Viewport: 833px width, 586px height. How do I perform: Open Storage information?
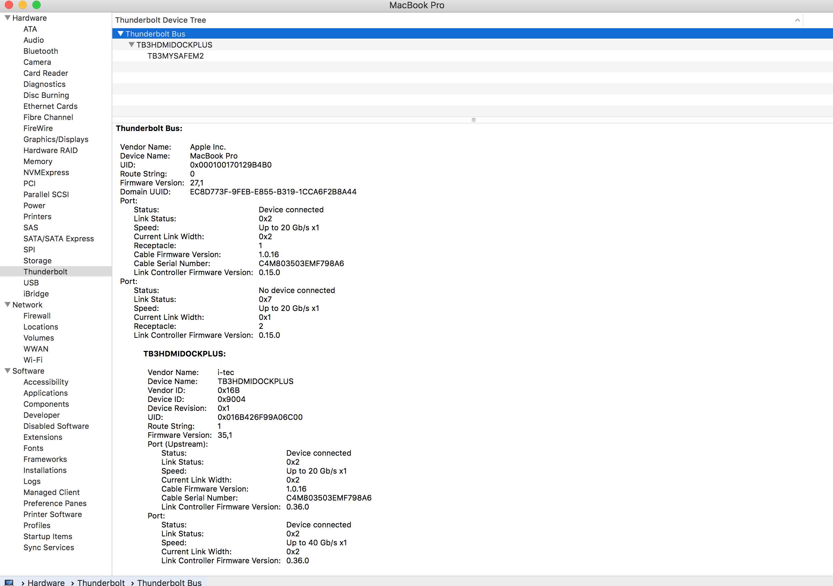point(37,261)
